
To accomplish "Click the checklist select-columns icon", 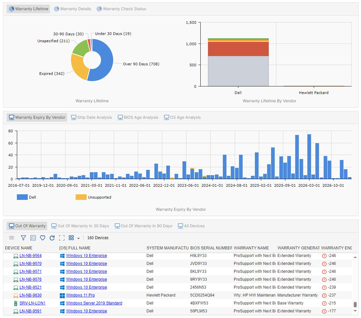I will click(33, 238).
